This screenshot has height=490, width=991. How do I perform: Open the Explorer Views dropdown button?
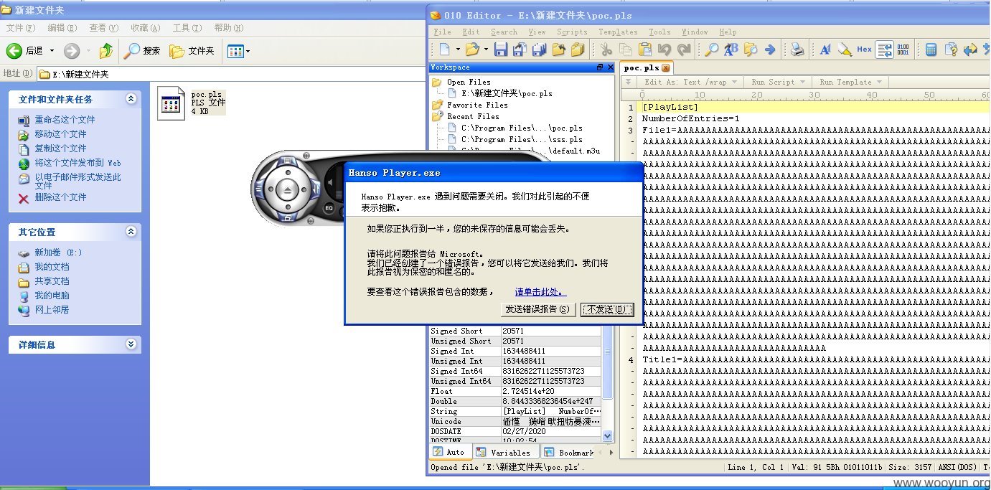(x=238, y=51)
